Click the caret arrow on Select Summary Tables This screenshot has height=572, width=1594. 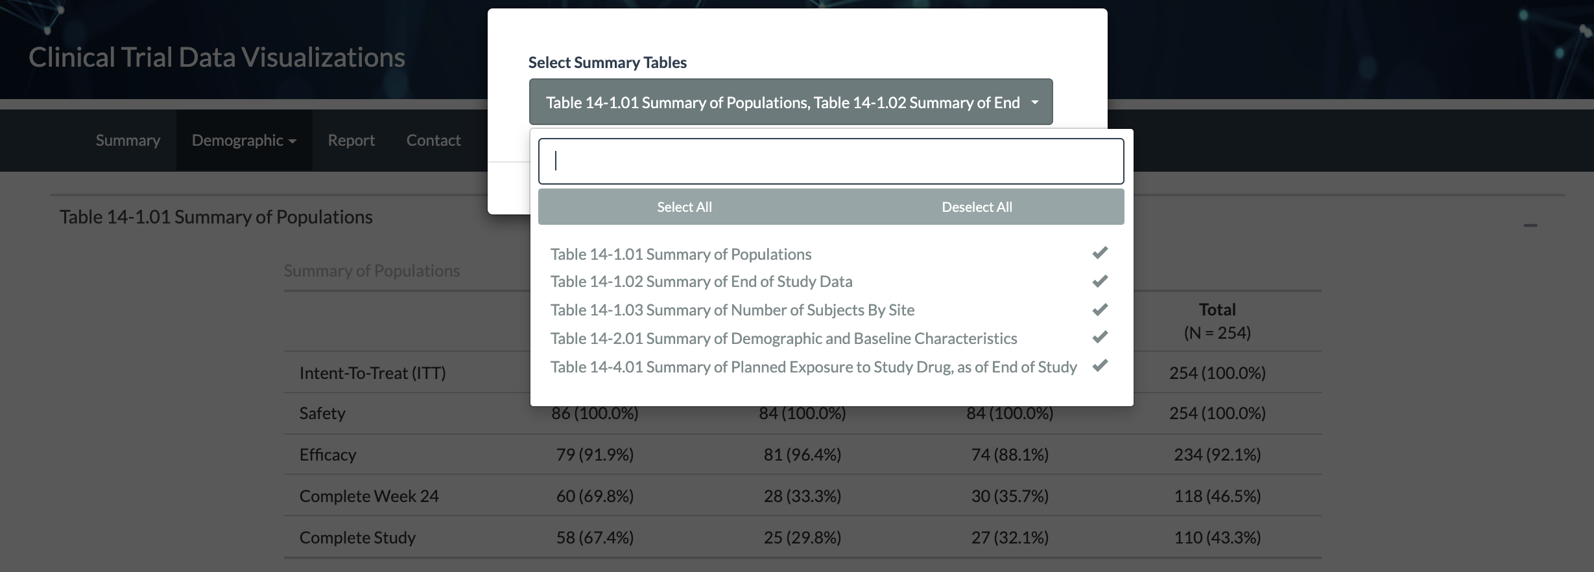coord(1034,102)
